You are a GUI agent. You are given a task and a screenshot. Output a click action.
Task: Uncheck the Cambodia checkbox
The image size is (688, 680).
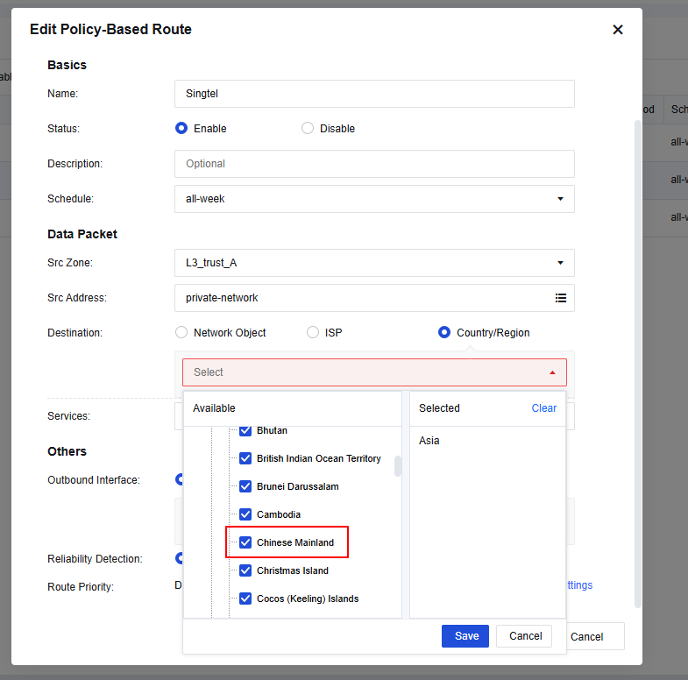point(245,514)
